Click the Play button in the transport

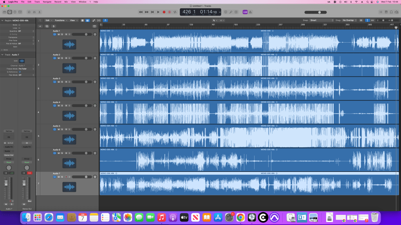point(158,12)
